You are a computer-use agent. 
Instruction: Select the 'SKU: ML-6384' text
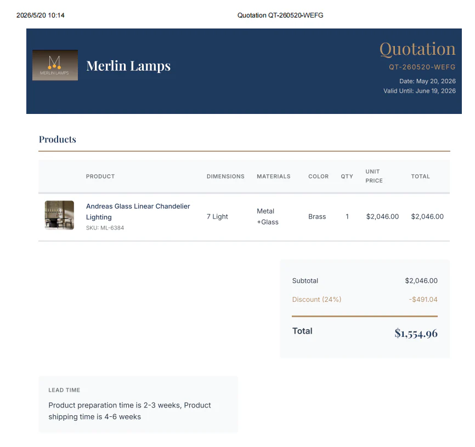105,228
